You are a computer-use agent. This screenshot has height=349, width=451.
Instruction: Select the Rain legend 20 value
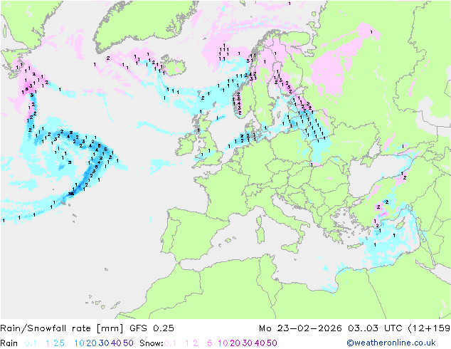coord(92,343)
